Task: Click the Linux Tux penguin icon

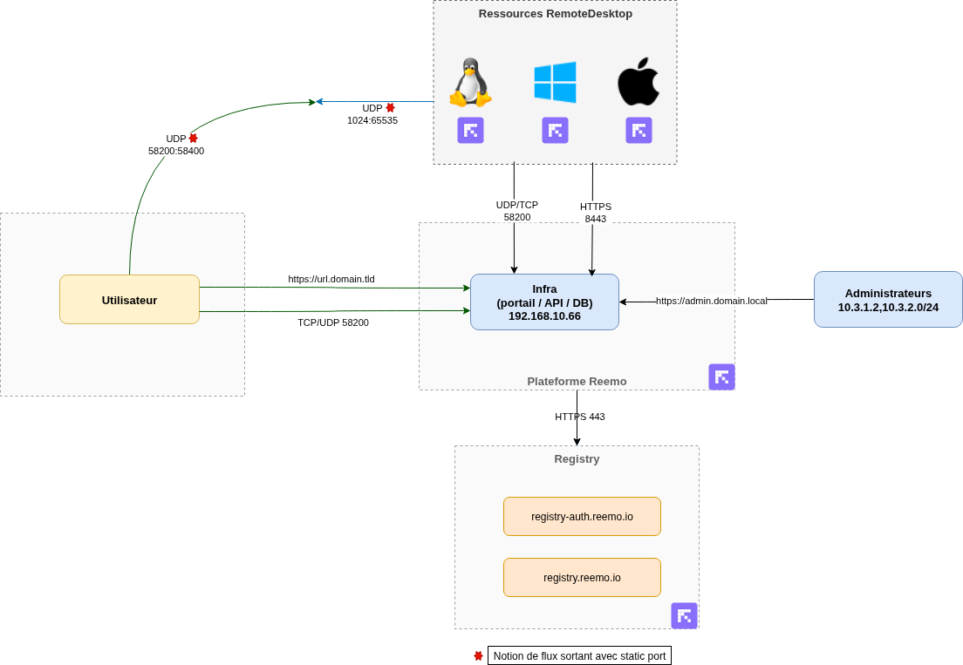Action: (470, 82)
